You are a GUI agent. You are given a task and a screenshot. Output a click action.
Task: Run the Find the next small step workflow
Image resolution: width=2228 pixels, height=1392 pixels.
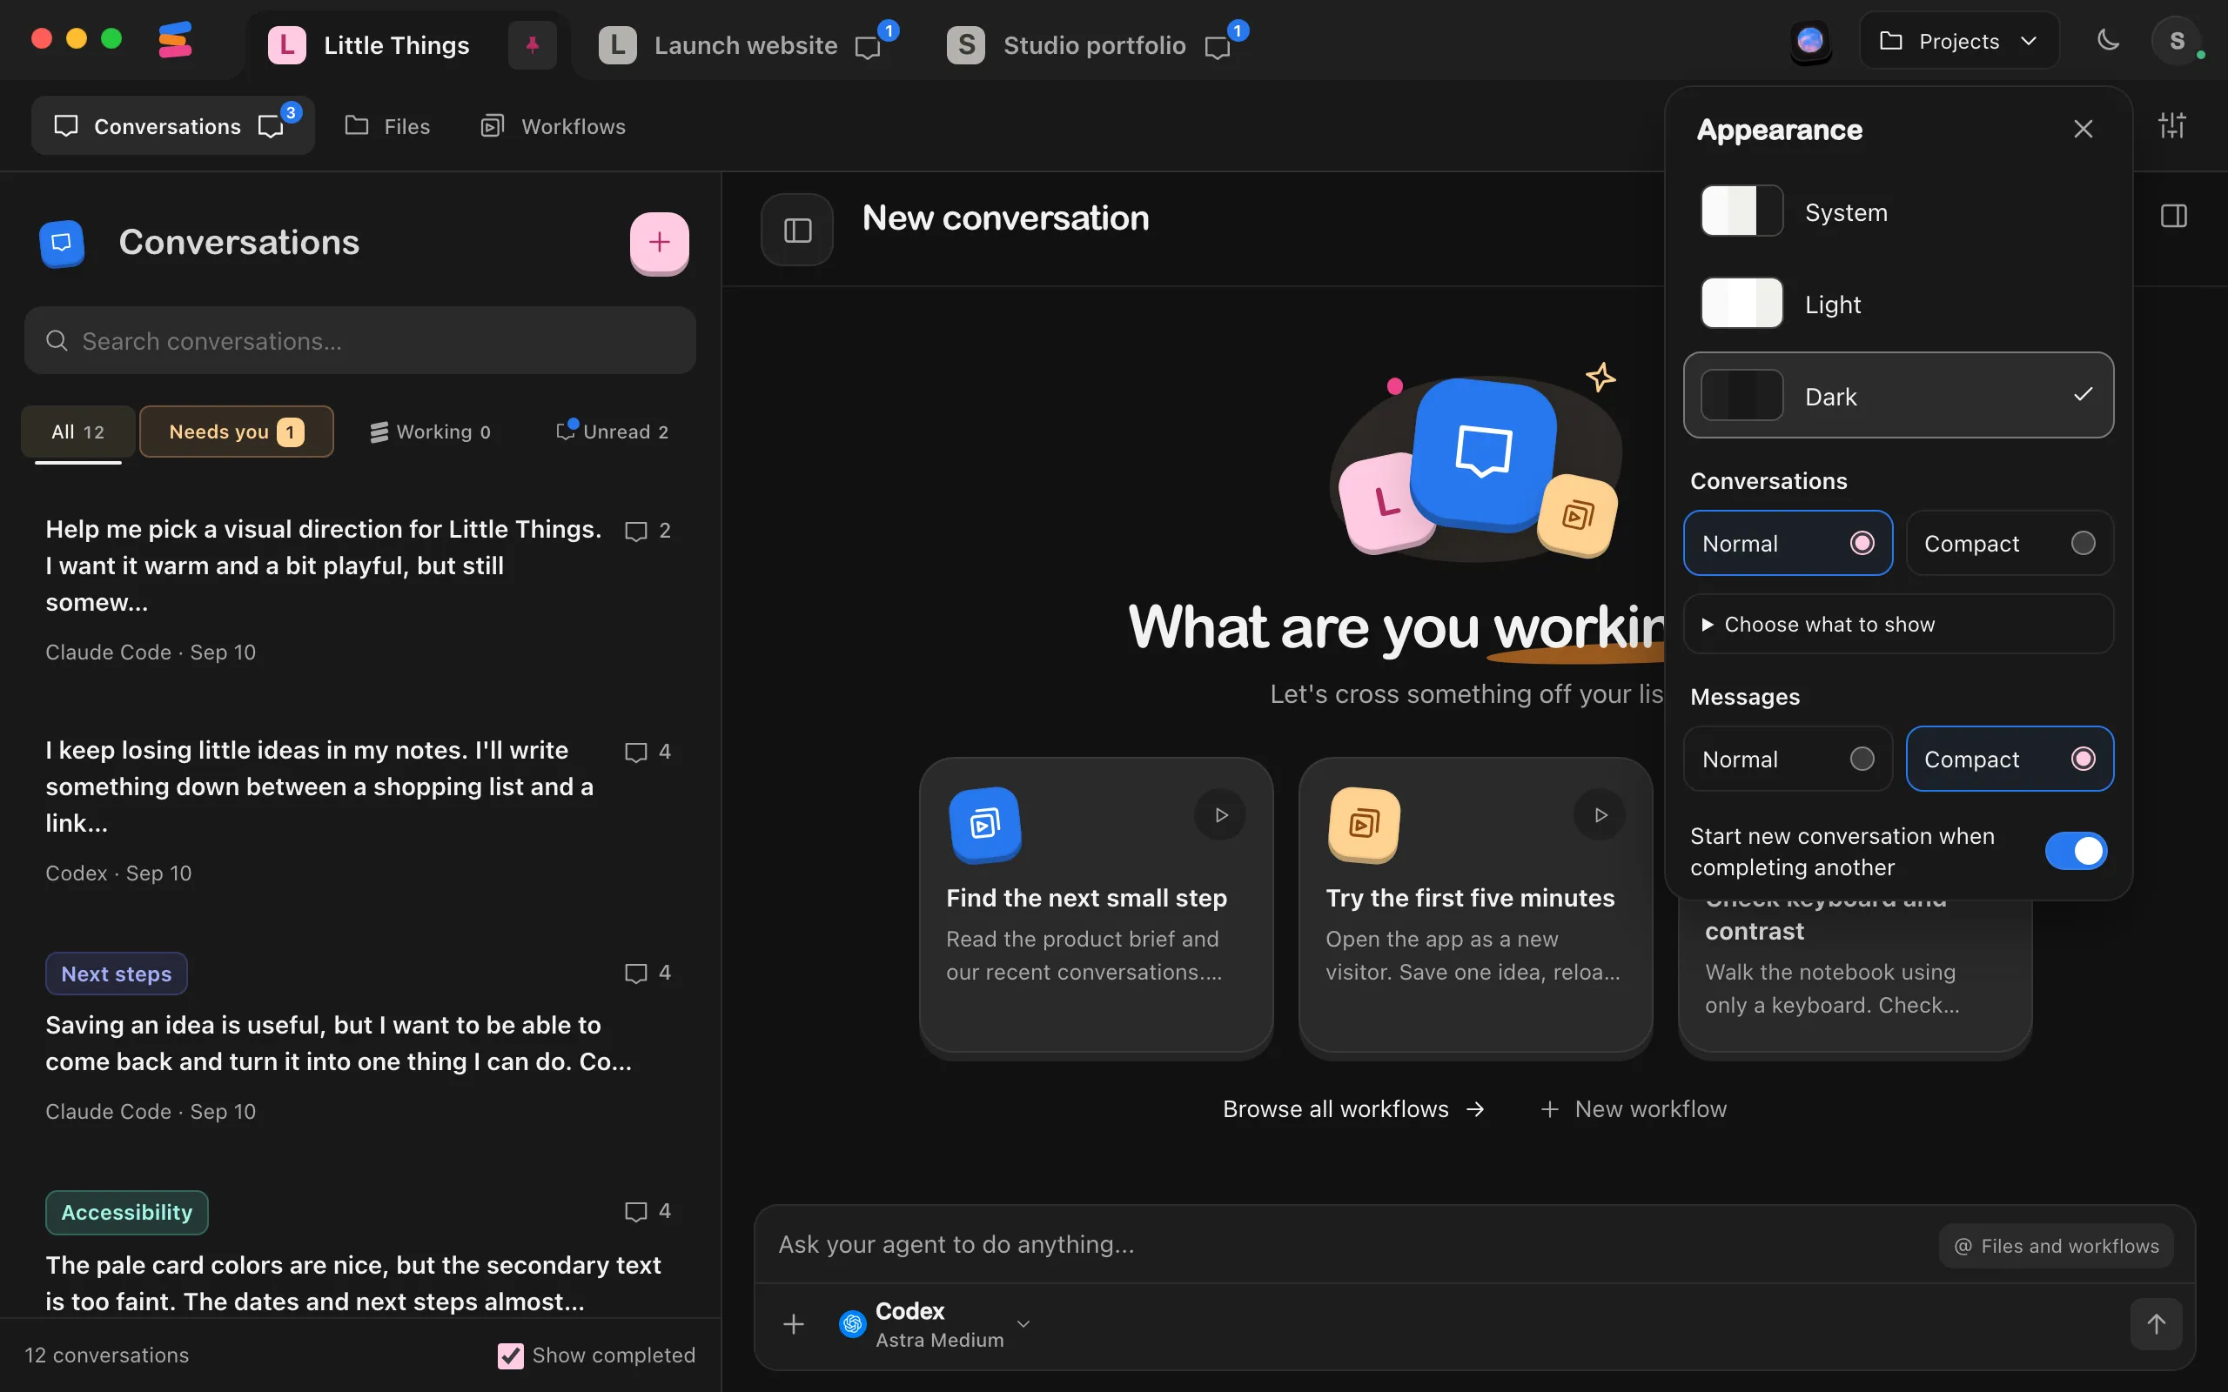point(1221,815)
